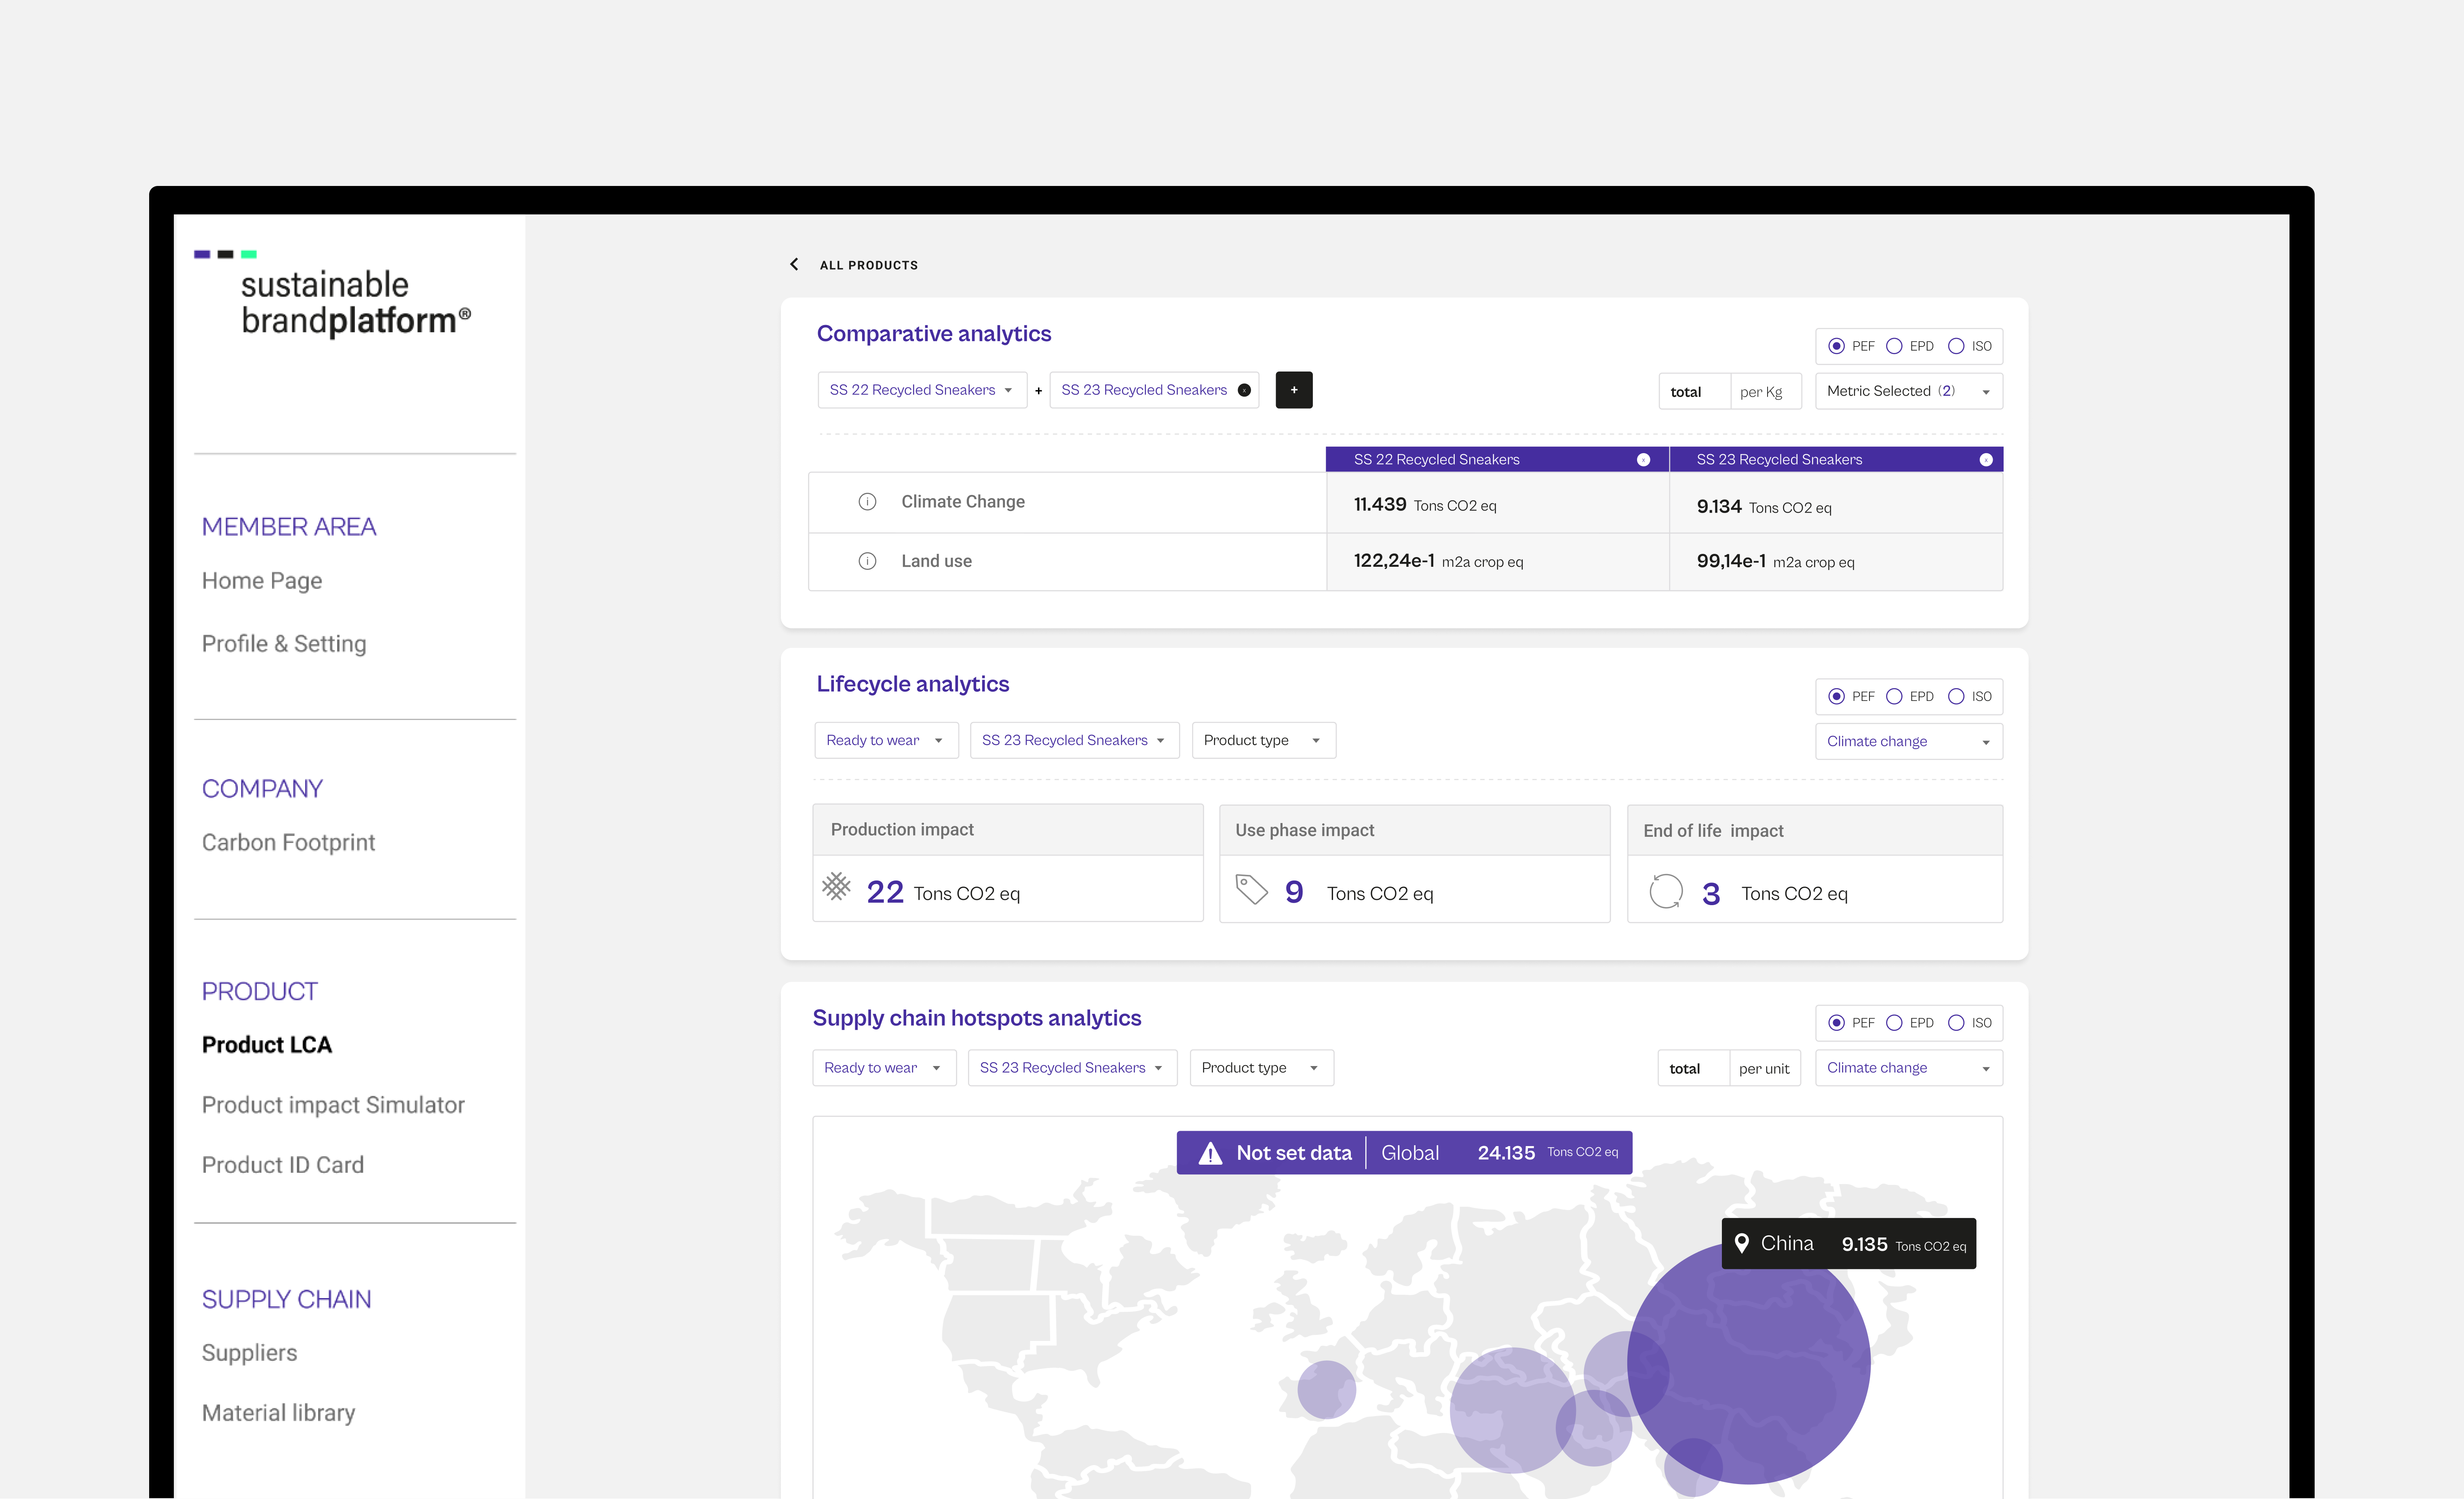Select EPD radio in Lifecycle analytics

(1894, 696)
